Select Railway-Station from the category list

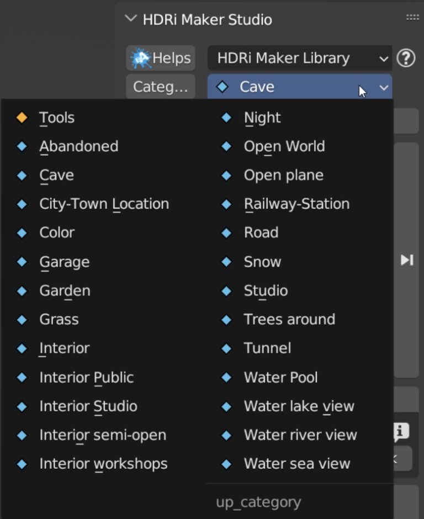(296, 204)
